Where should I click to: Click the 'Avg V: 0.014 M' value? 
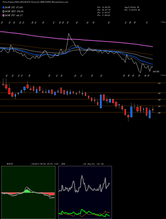point(131,7)
